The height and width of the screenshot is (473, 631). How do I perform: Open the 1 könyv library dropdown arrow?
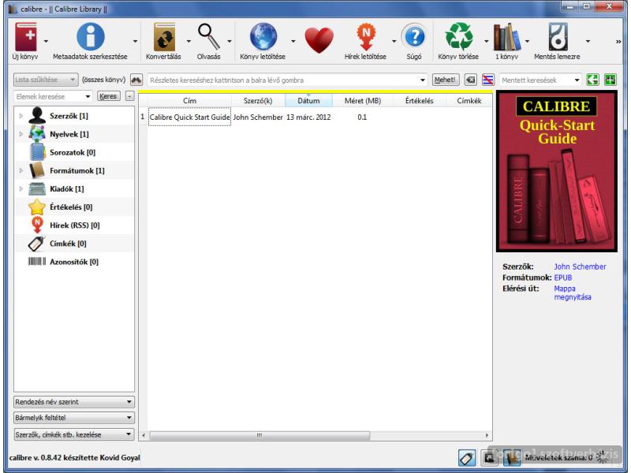tap(527, 41)
